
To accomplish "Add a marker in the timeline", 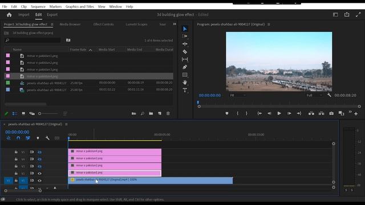I will coord(38,138).
